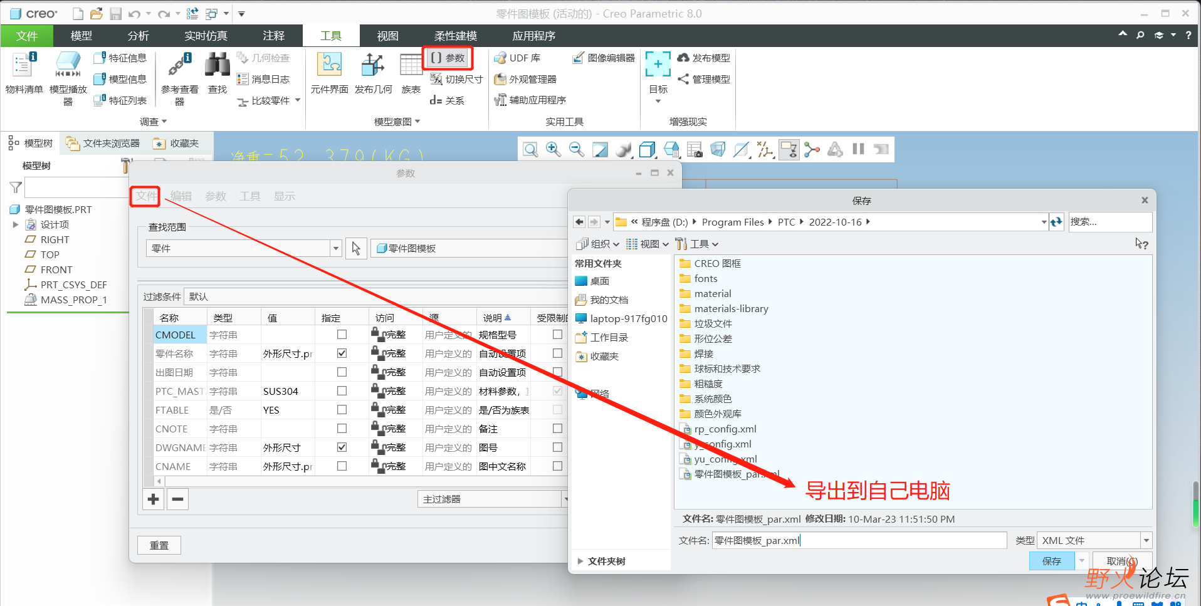
Task: Click the 搜索 search field in Save dialog
Action: click(1110, 222)
